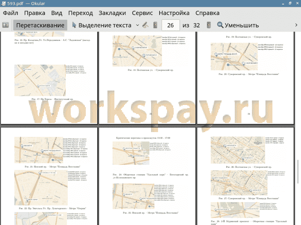Open the Сервис menu
The image size is (301, 225).
(x=142, y=13)
